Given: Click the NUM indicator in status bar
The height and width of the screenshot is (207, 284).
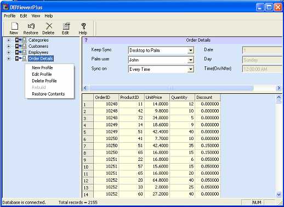Looking at the screenshot, I should point(257,203).
